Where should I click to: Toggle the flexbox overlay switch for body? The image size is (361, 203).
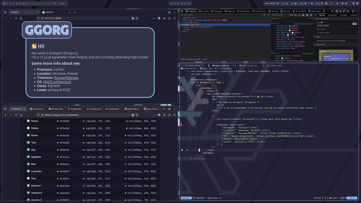coord(354,24)
